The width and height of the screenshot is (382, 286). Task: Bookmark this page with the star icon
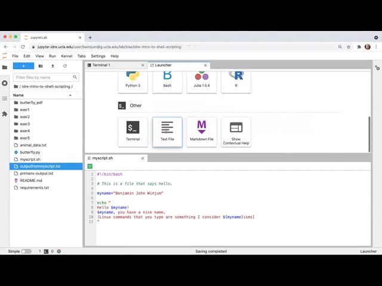tap(349, 46)
